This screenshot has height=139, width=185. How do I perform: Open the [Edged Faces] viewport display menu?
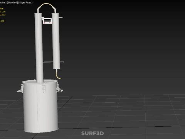[x=25, y=3]
